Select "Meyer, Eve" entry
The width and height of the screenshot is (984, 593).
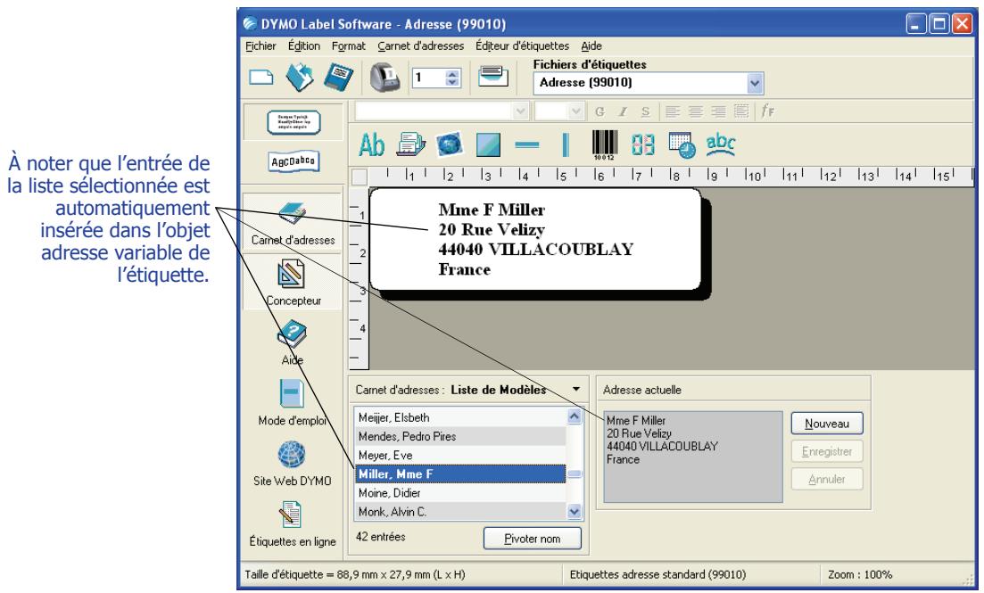tap(460, 455)
